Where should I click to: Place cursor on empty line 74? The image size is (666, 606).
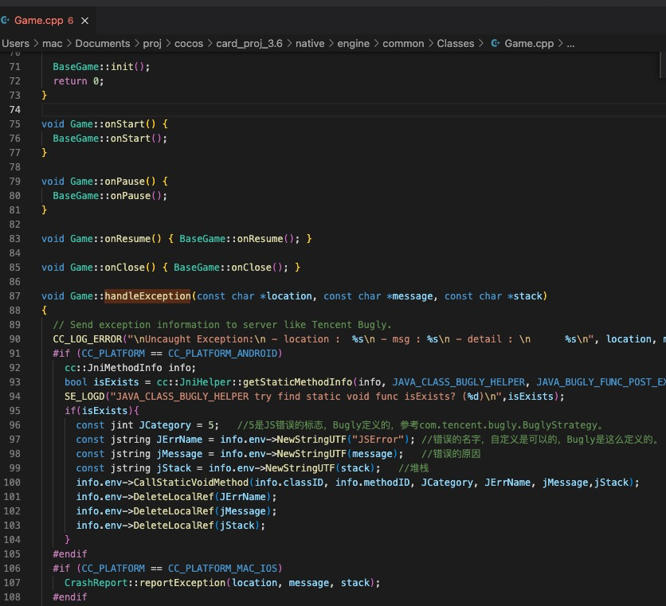tap(159, 110)
